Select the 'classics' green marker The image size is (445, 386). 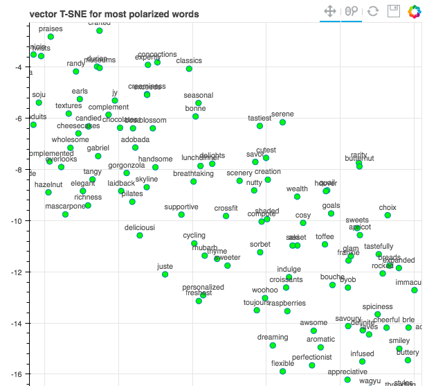189,69
